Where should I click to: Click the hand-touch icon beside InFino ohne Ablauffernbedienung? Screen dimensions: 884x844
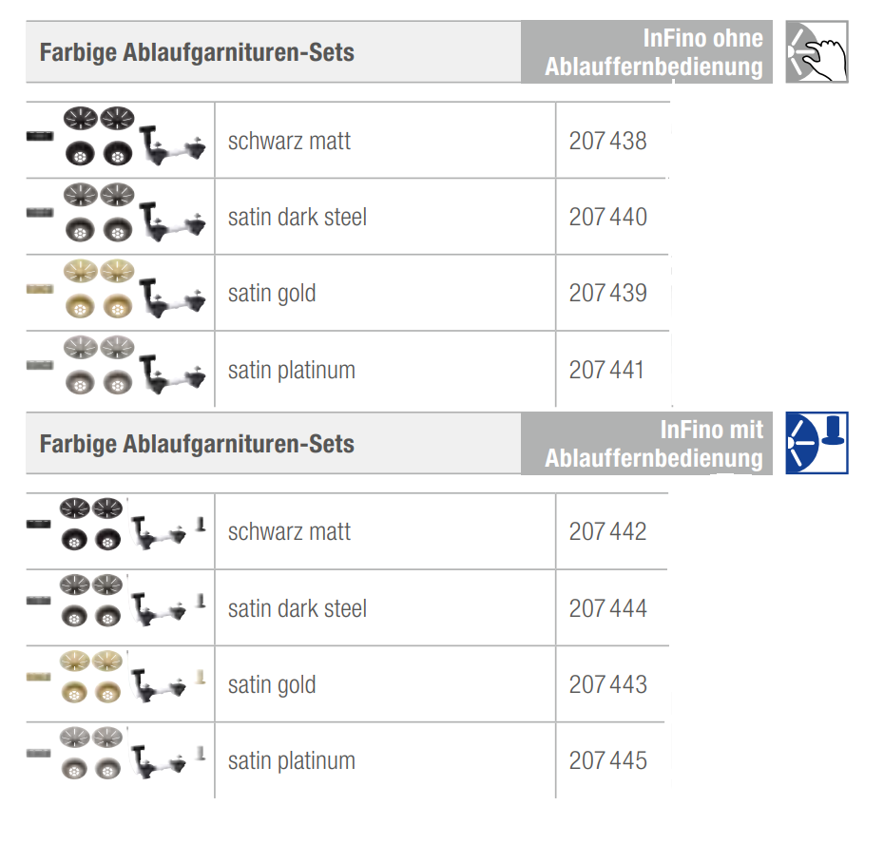(817, 52)
